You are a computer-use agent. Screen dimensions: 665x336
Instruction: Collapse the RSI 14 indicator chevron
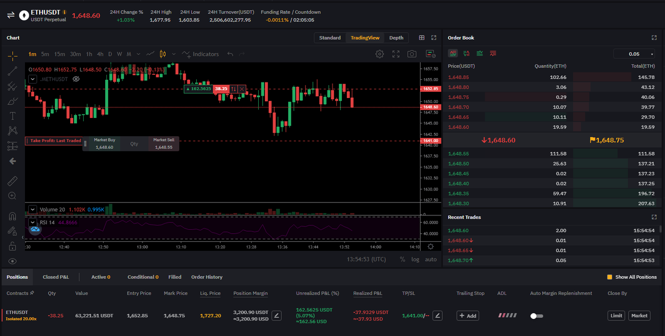coord(33,222)
